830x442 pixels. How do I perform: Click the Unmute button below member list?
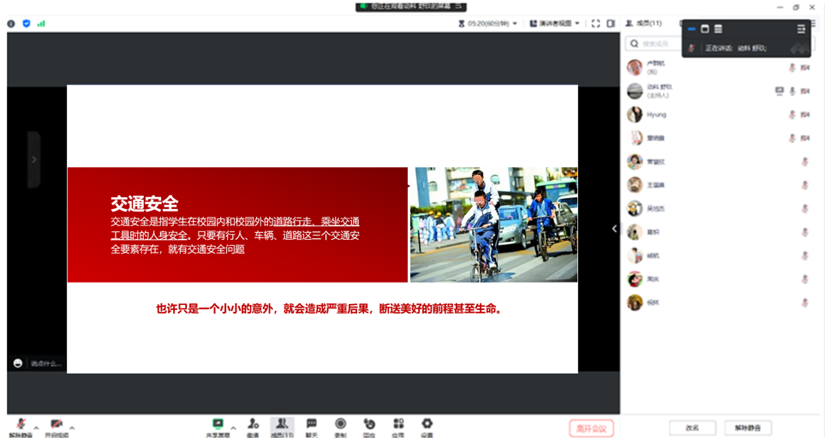(748, 427)
